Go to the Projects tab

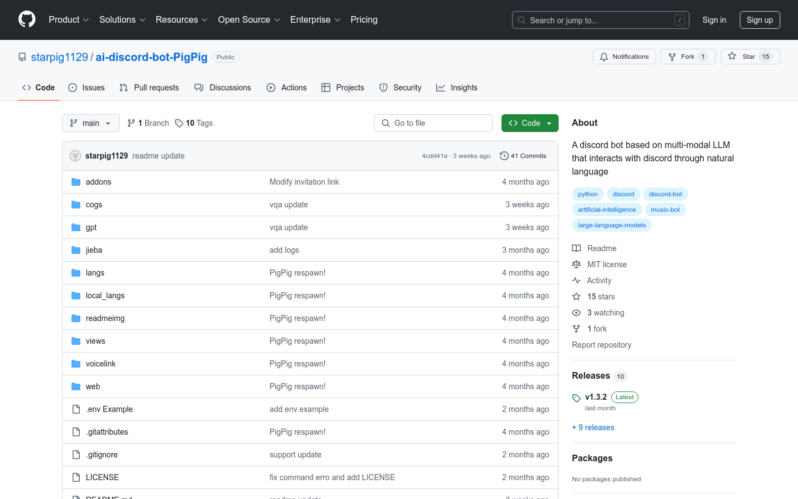pos(343,88)
